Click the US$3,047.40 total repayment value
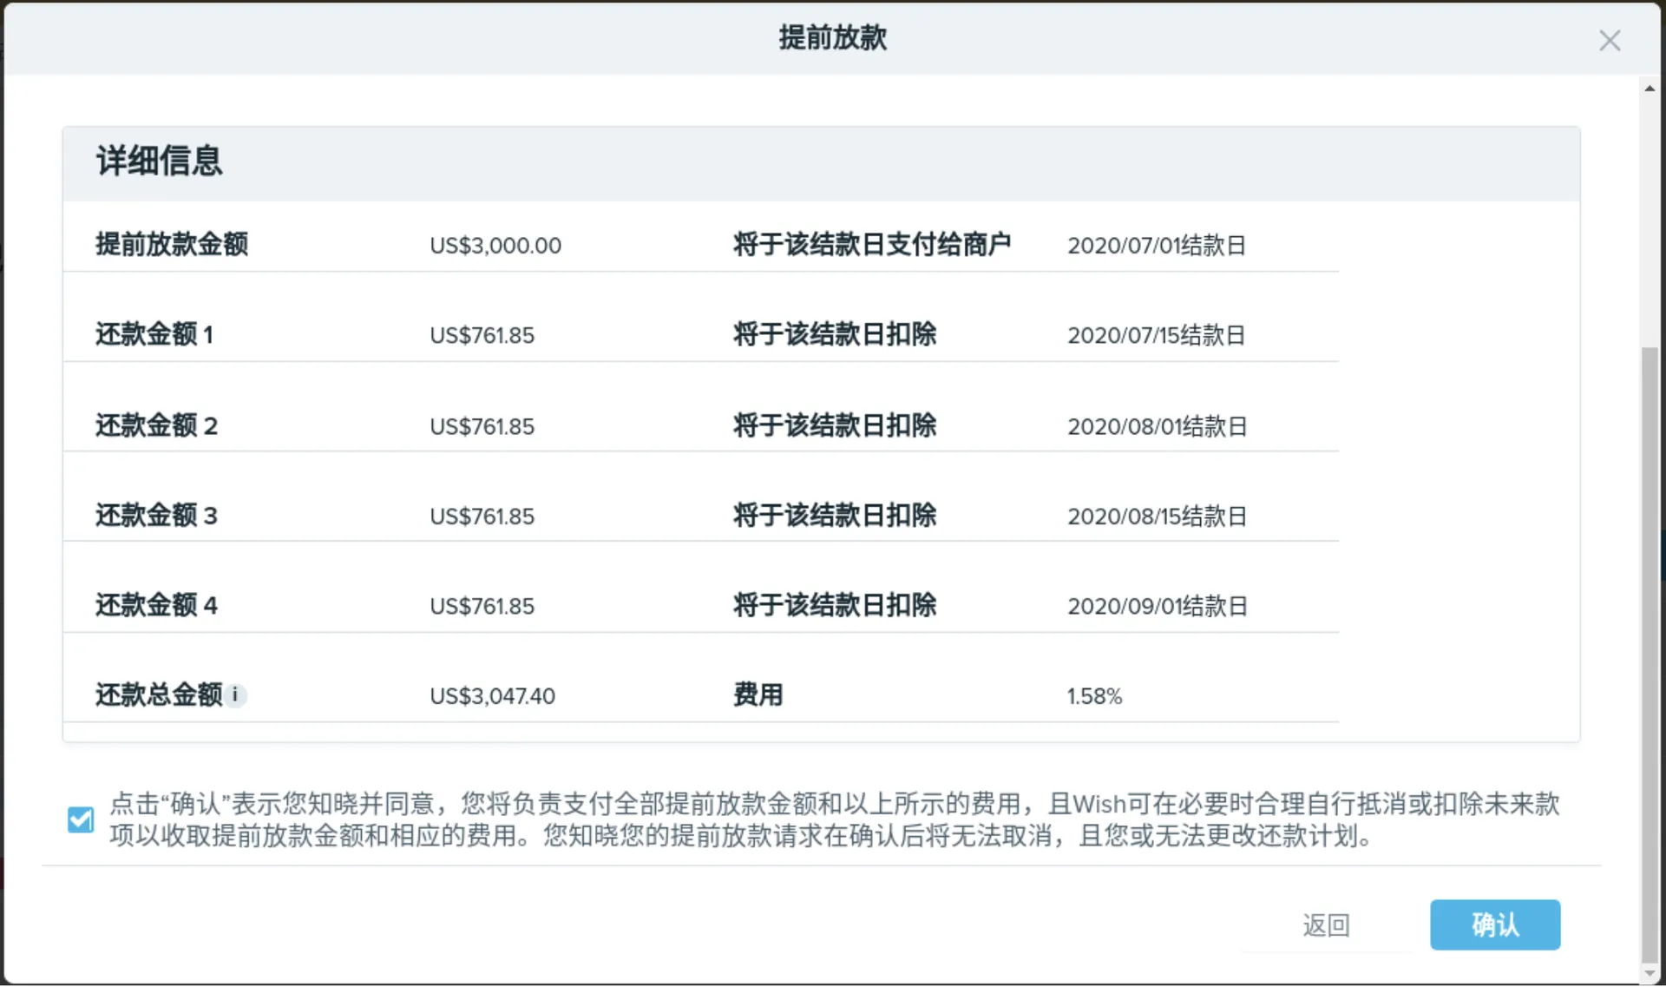Screen dimensions: 1666x987 tap(492, 696)
